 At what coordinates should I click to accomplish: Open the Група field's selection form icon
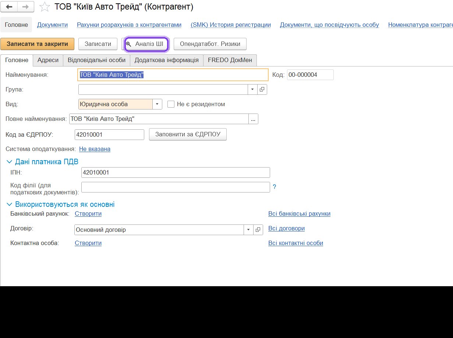262,89
